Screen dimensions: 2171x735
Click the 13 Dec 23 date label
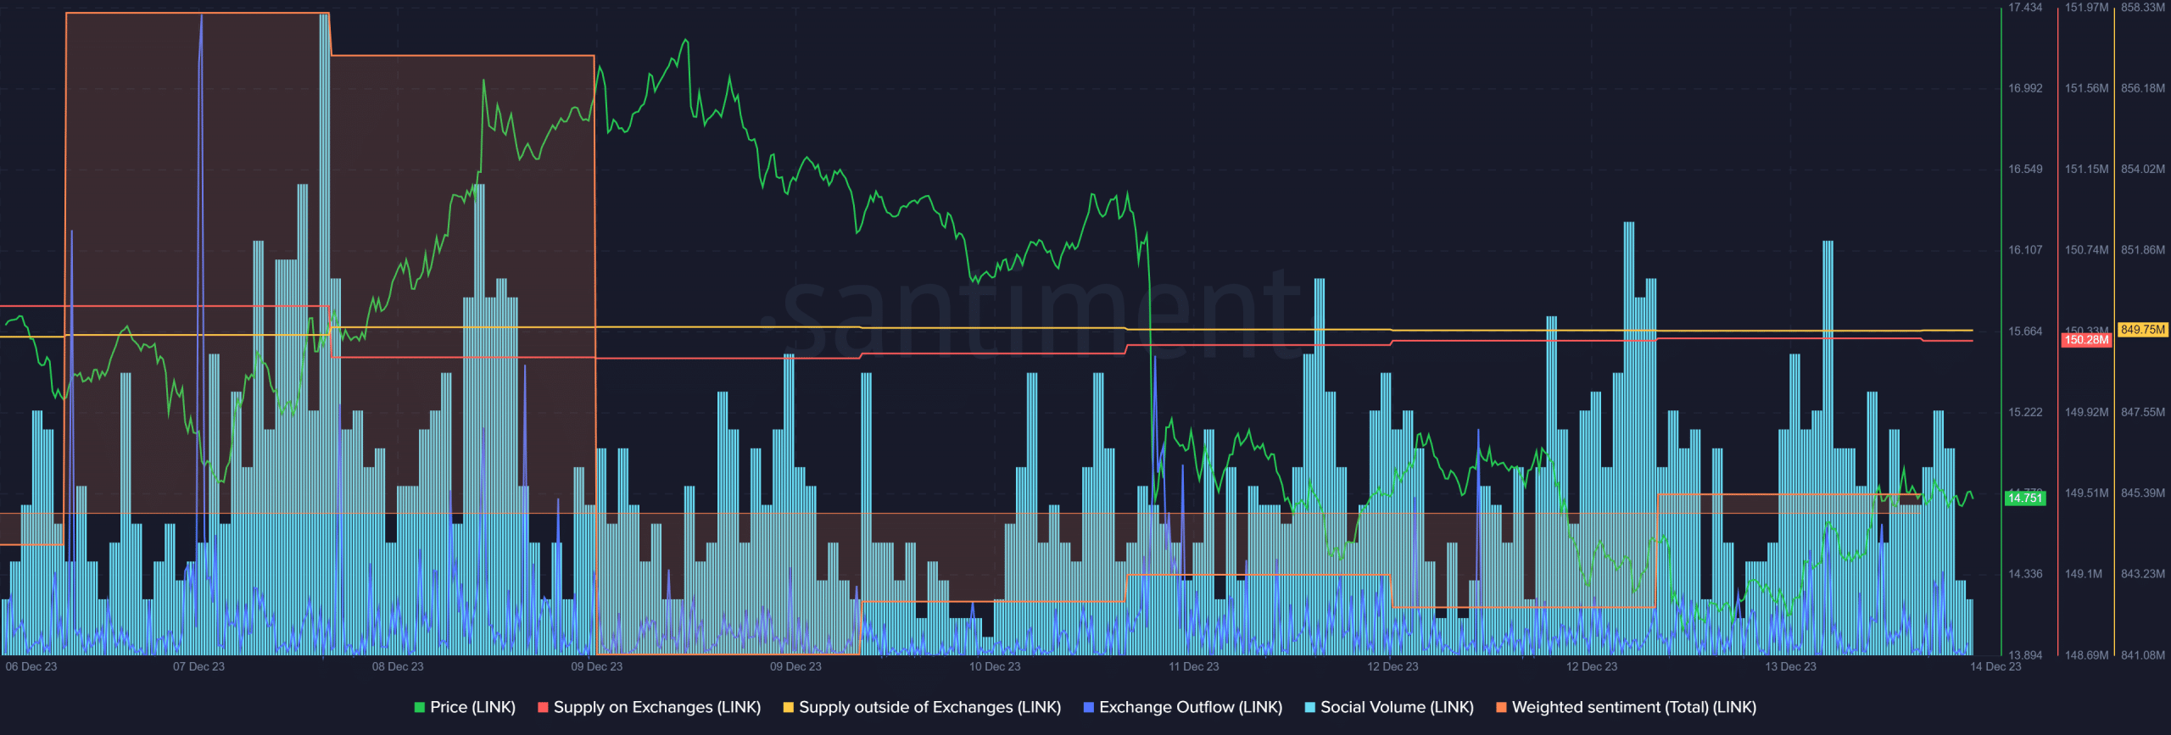click(x=1790, y=666)
